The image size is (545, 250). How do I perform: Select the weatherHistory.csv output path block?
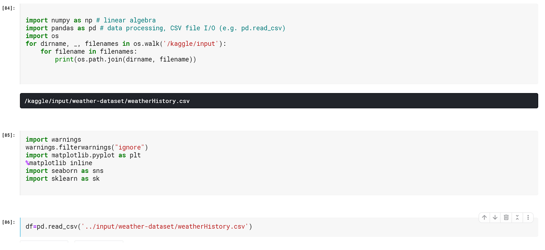pos(279,101)
